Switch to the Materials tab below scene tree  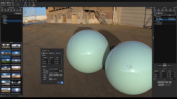[x=169, y=65]
